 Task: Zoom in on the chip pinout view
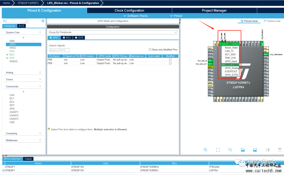(x=205, y=150)
